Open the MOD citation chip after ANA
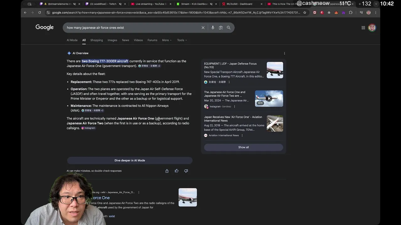Screen dimensions: 401x225 92,111
